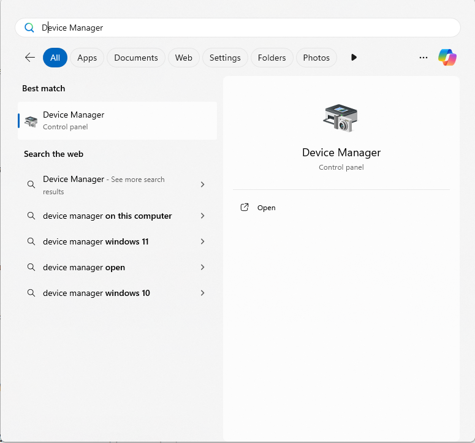
Task: Select the Documents filter tab
Action: tap(136, 58)
